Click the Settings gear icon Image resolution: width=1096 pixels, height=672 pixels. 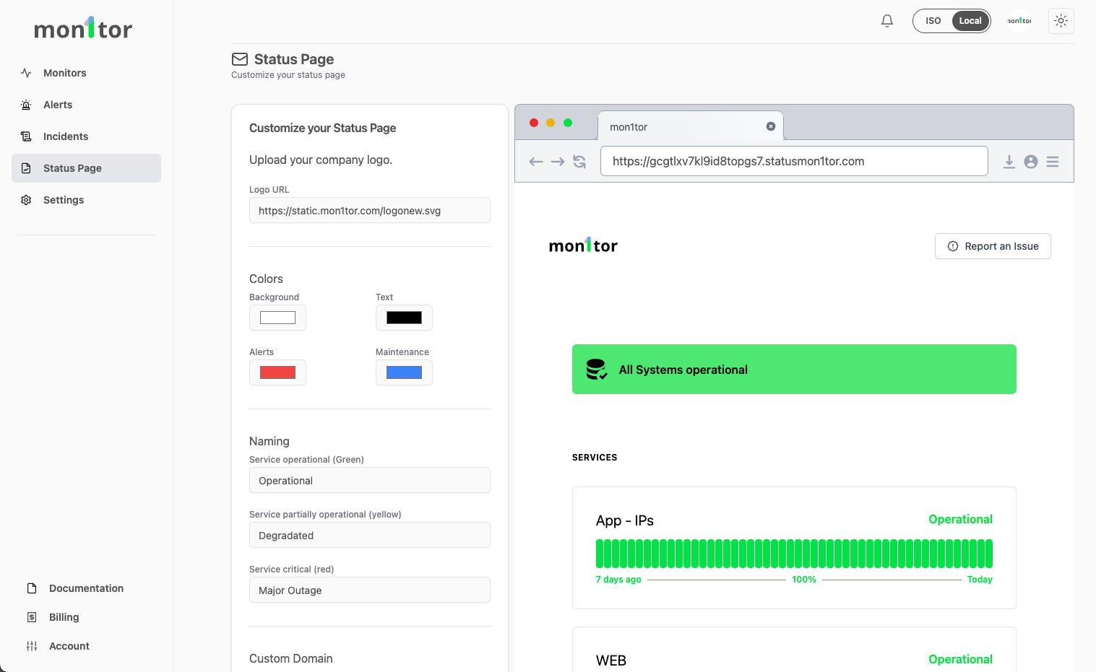[26, 200]
